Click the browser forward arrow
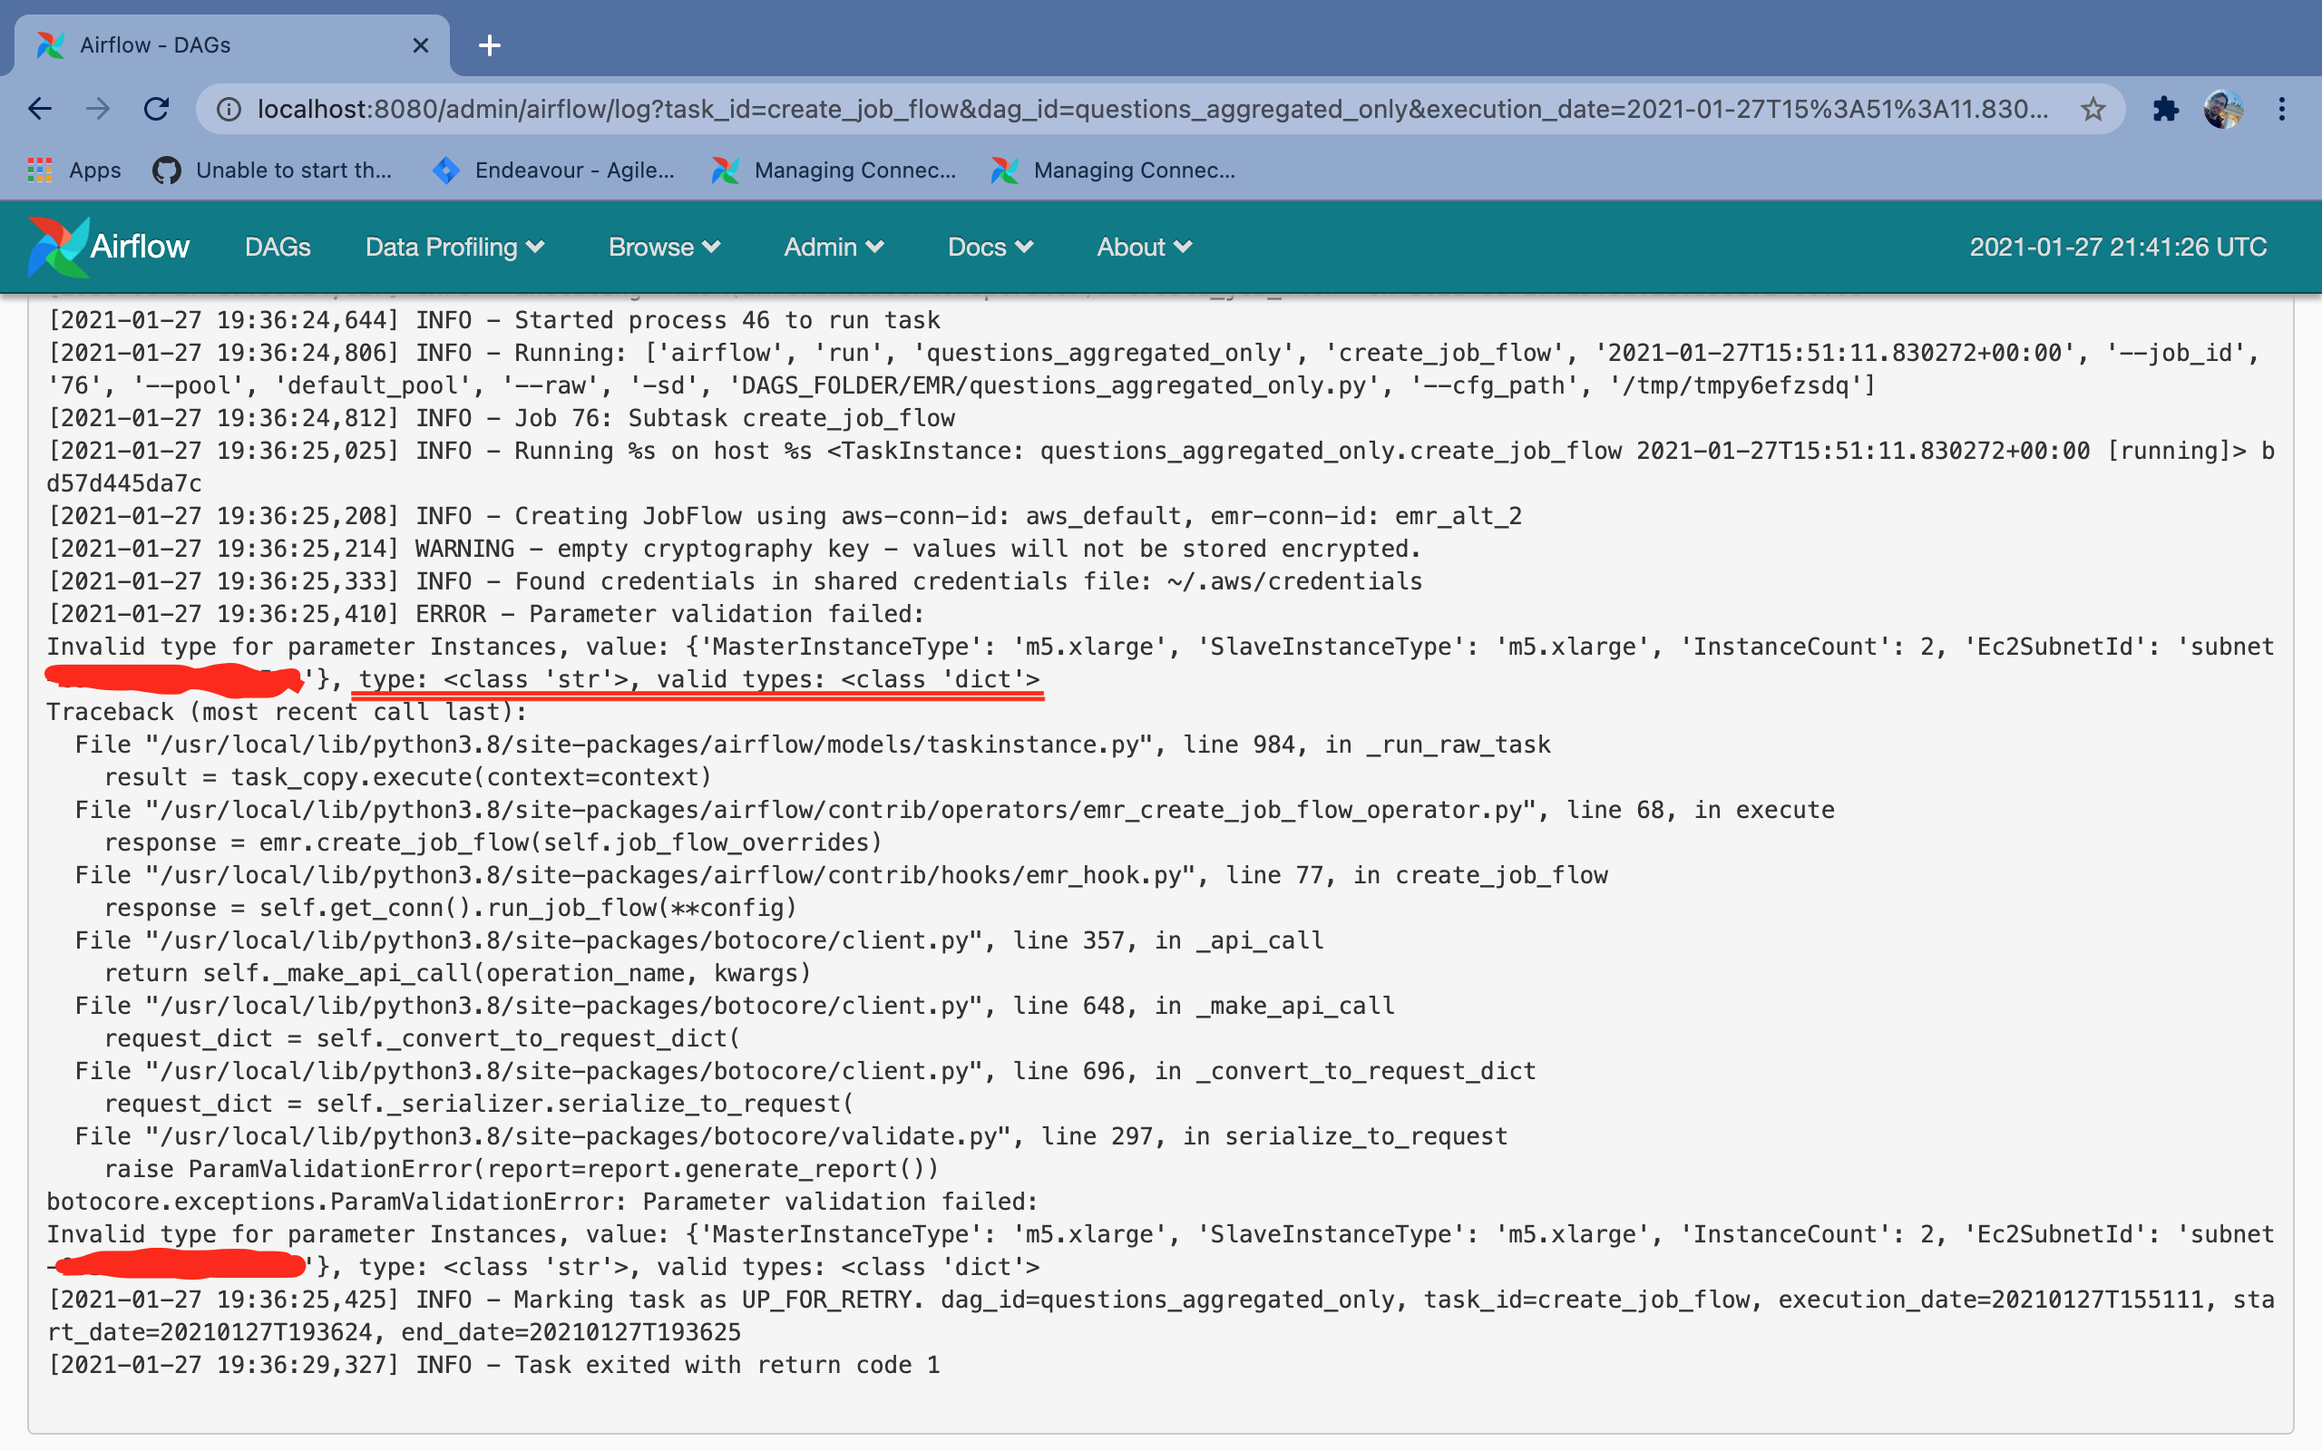The width and height of the screenshot is (2322, 1451). pos(98,109)
